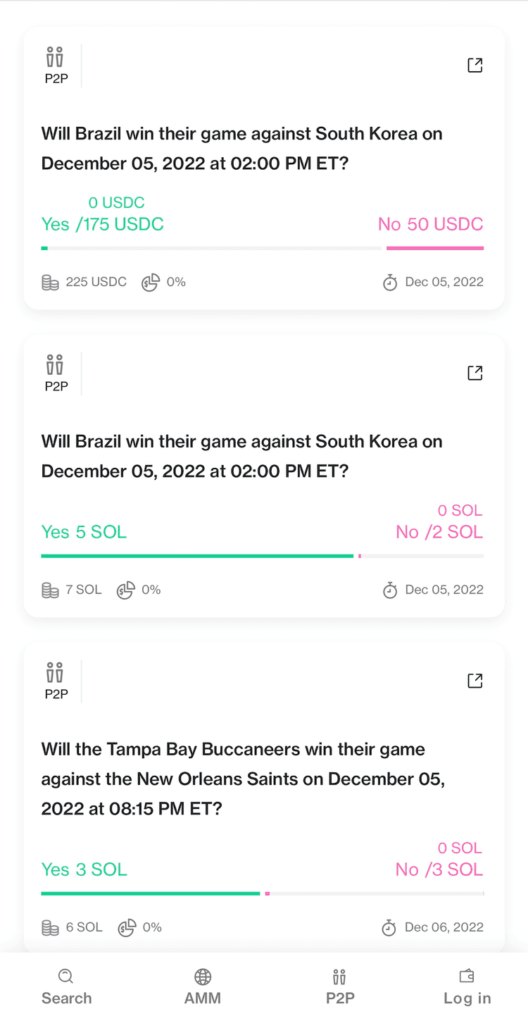This screenshot has height=1021, width=528.
Task: Click the P2P icon on the 225 USDC card
Action: [x=56, y=66]
